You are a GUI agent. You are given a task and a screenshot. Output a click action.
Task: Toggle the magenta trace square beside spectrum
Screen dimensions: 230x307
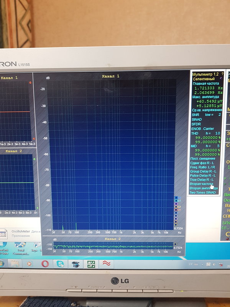pos(176,204)
